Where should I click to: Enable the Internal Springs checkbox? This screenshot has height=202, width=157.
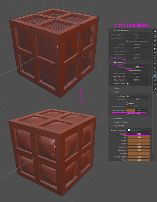[115, 30]
